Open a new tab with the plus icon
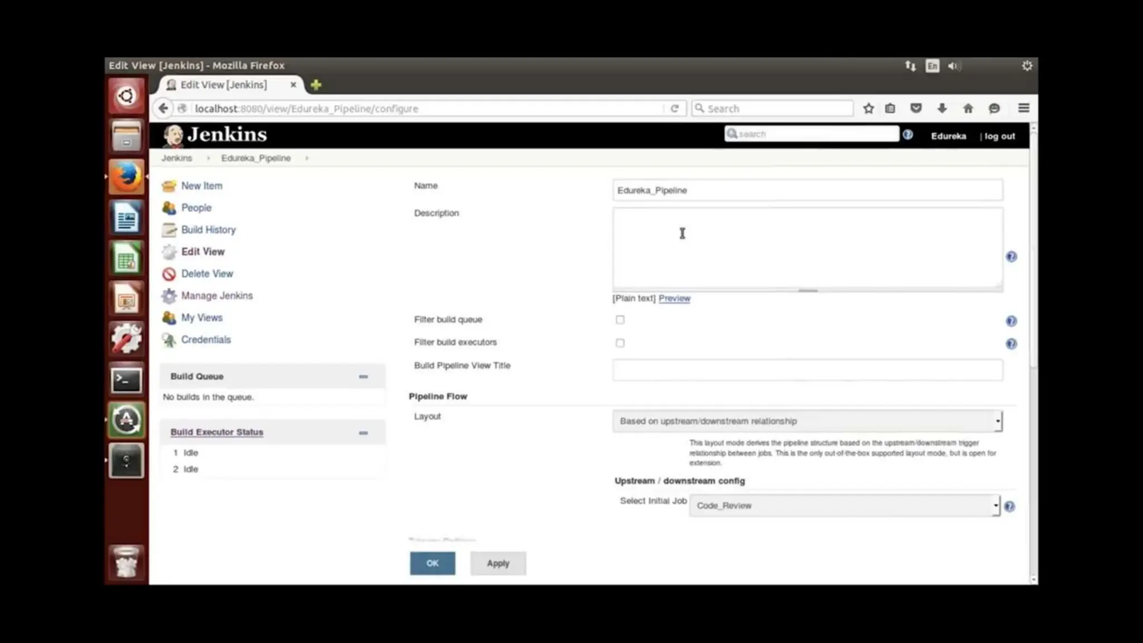The width and height of the screenshot is (1143, 643). coord(316,85)
